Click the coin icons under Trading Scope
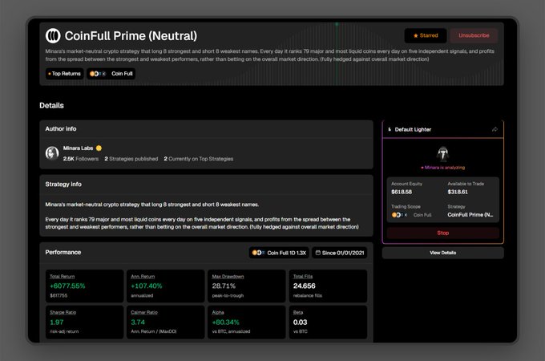The width and height of the screenshot is (545, 361). [x=399, y=215]
